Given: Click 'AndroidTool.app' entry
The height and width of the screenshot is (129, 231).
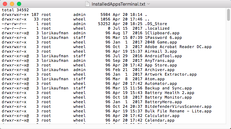Looking at the screenshot, I should [x=163, y=56].
